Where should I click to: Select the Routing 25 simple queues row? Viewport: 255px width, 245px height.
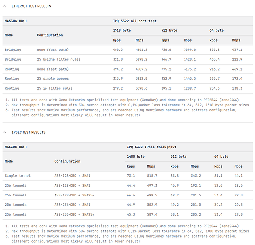click(128, 79)
